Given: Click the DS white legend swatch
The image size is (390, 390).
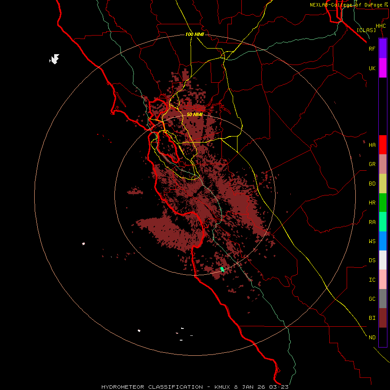Looking at the screenshot, I should (x=383, y=260).
